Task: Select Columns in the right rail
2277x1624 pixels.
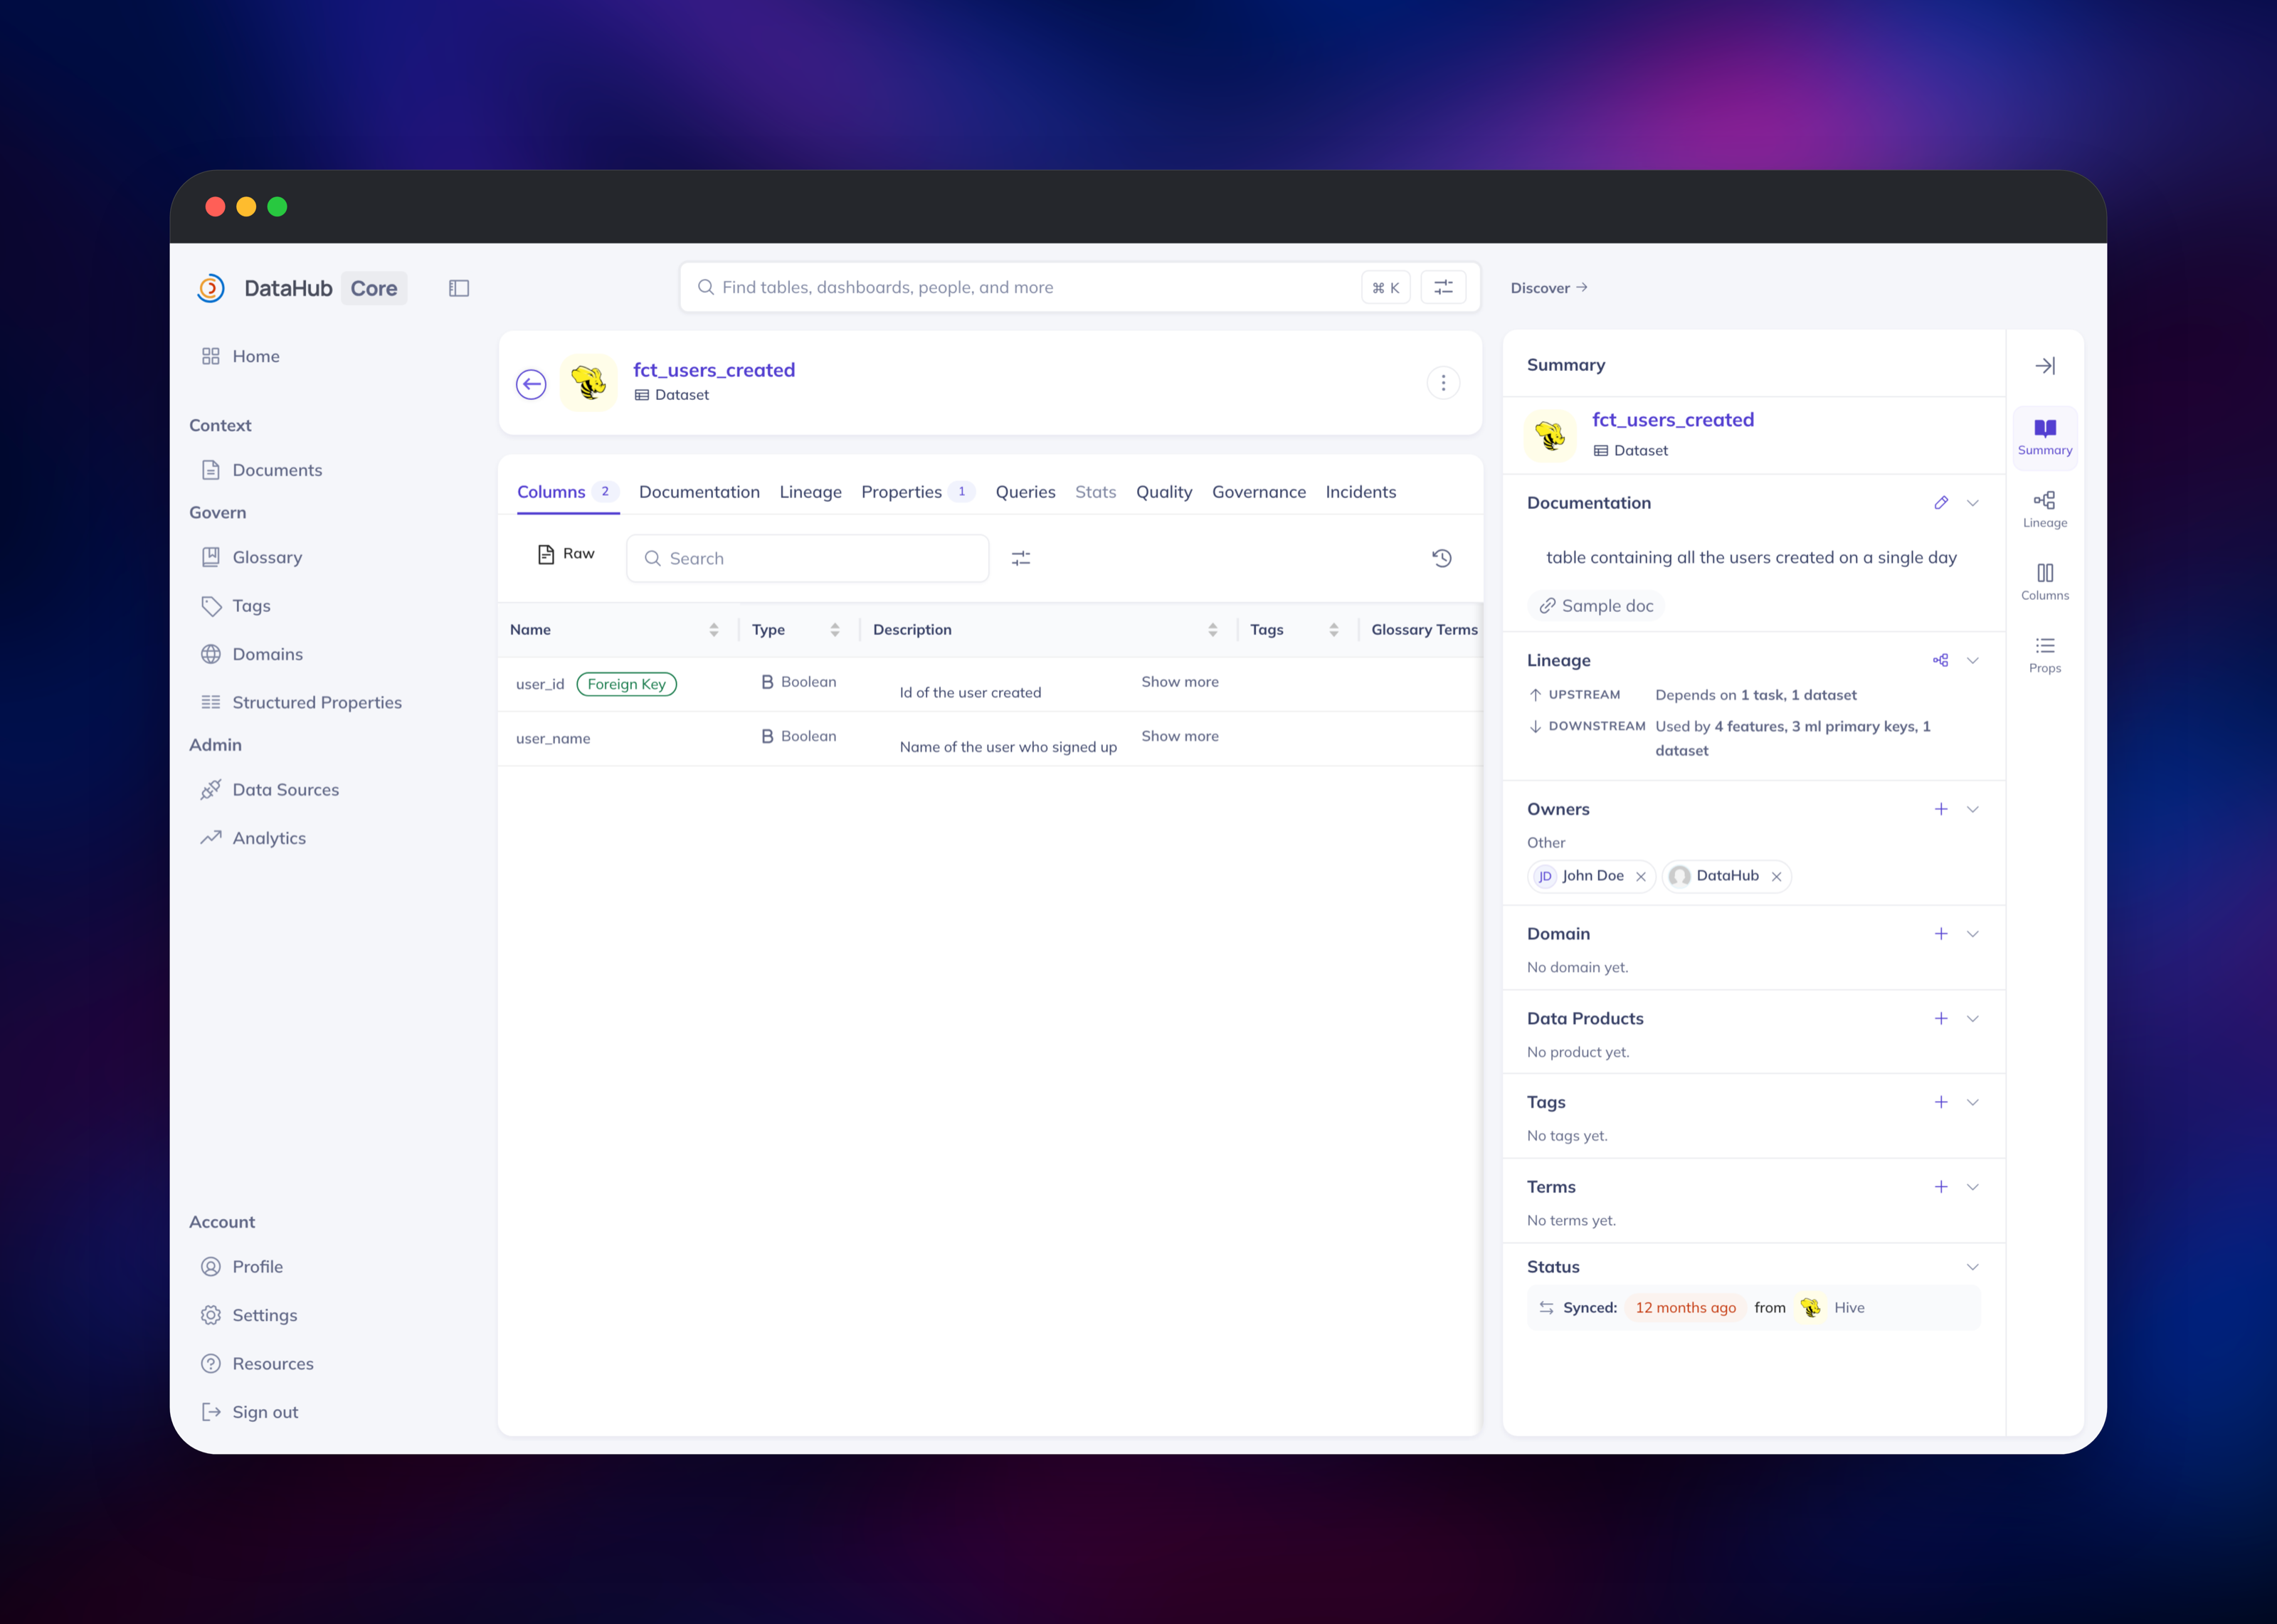Action: click(x=2045, y=582)
